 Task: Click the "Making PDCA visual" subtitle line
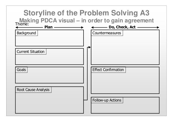tap(87, 21)
